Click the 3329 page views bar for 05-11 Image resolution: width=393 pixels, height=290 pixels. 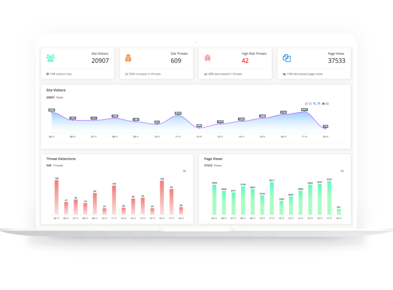tap(214, 200)
